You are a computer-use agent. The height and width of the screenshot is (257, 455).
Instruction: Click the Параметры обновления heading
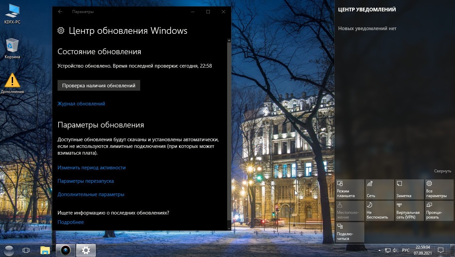[x=101, y=125]
